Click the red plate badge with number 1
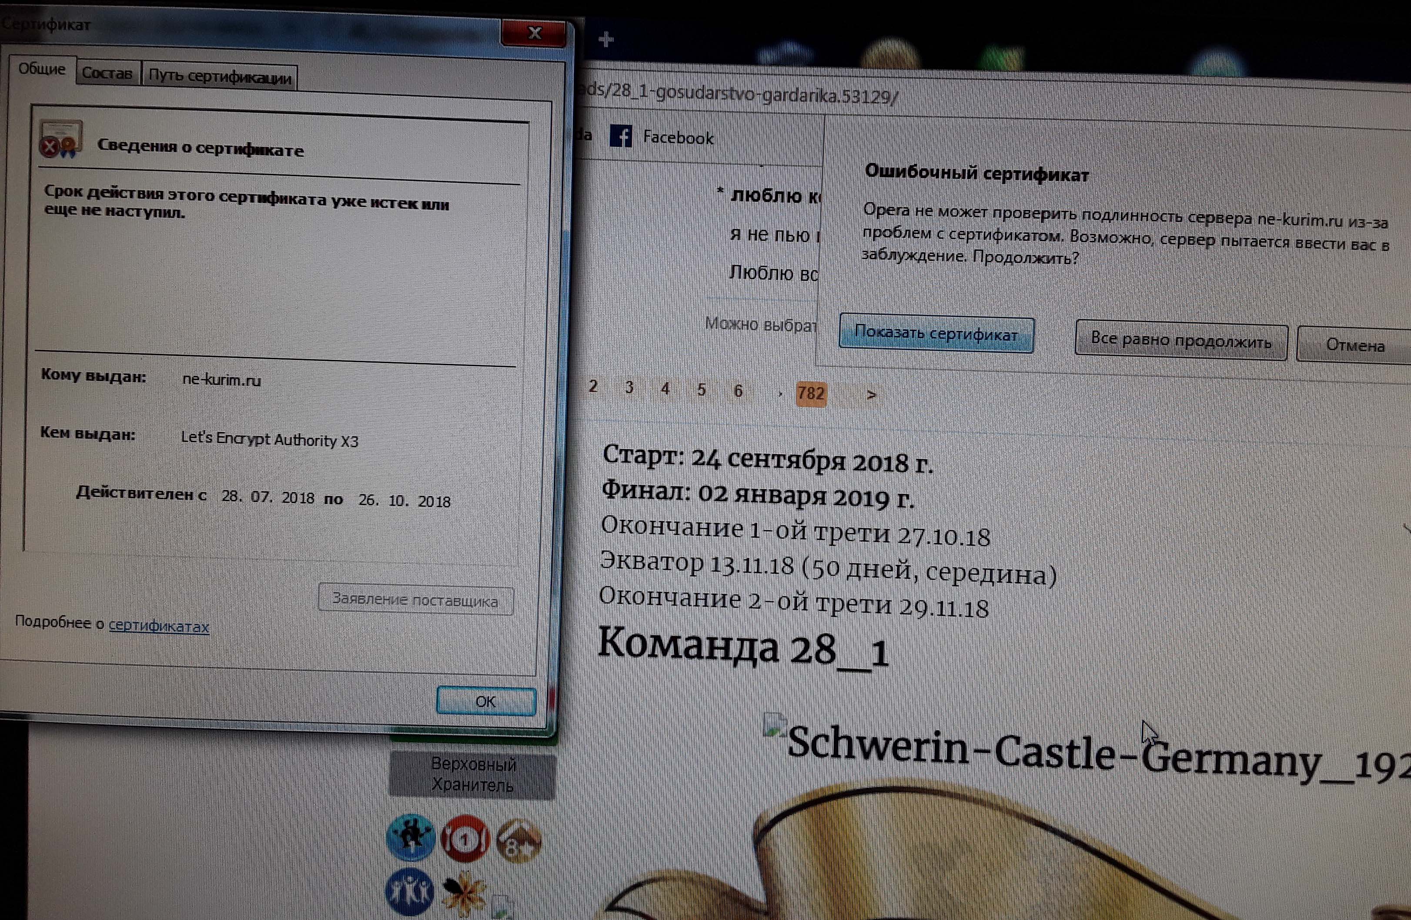The height and width of the screenshot is (920, 1411). (465, 839)
